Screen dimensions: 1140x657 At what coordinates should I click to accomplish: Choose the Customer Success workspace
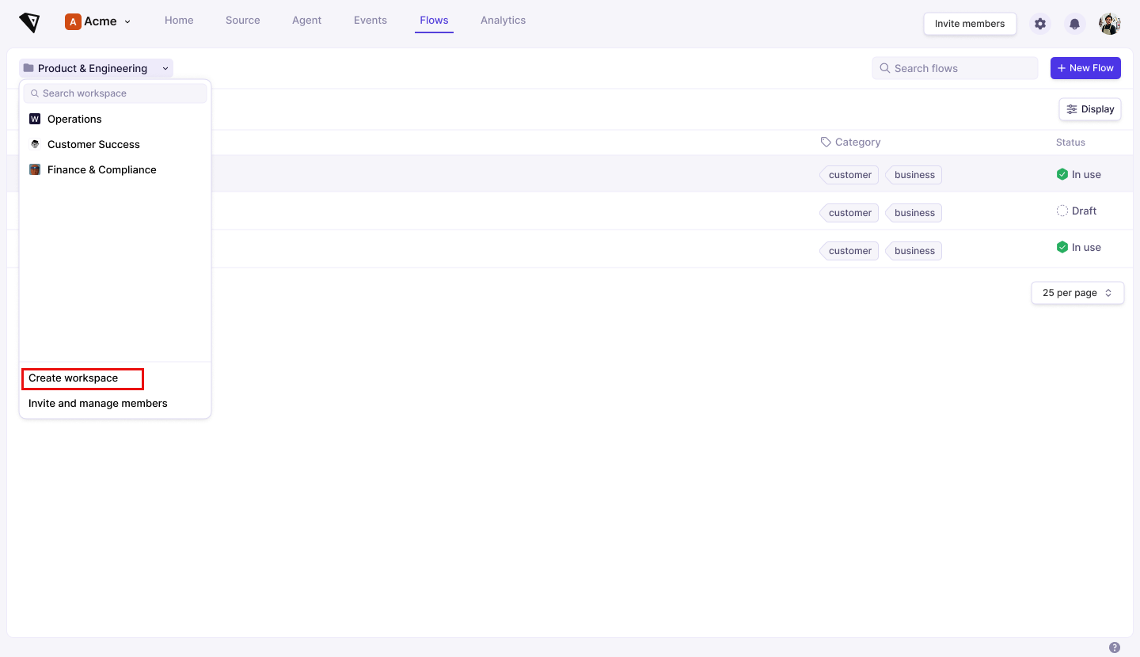point(115,144)
